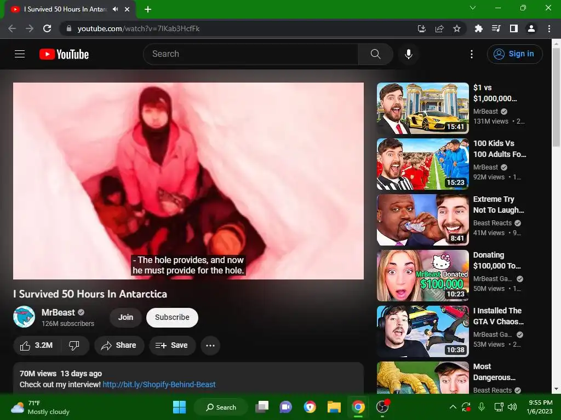
Task: Go to YouTube home via logo
Action: click(x=64, y=54)
